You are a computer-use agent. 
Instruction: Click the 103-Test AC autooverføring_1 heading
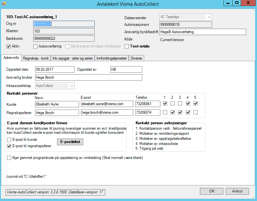point(32,17)
